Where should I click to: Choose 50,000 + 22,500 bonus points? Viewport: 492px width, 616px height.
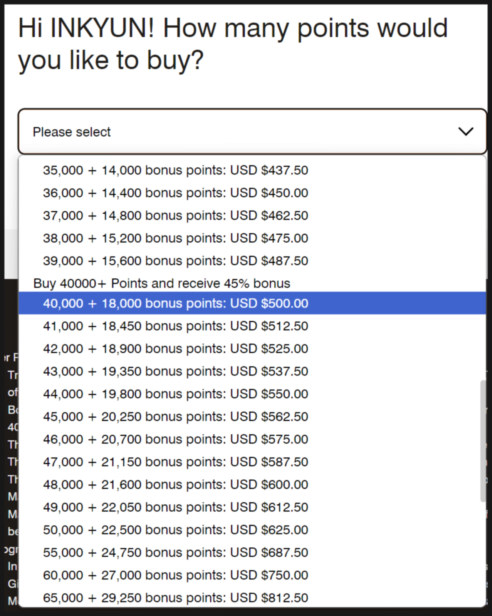coord(175,530)
